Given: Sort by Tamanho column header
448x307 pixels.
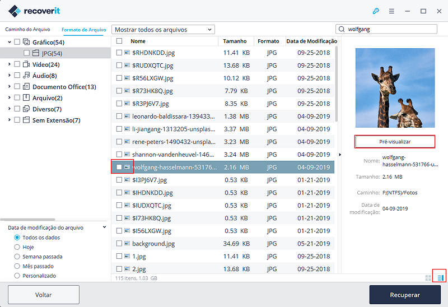Looking at the screenshot, I should coord(235,41).
